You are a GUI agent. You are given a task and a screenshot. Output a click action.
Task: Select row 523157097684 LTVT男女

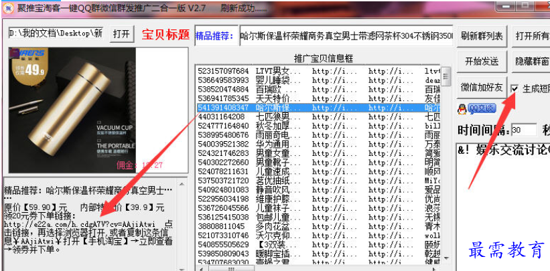(x=318, y=71)
